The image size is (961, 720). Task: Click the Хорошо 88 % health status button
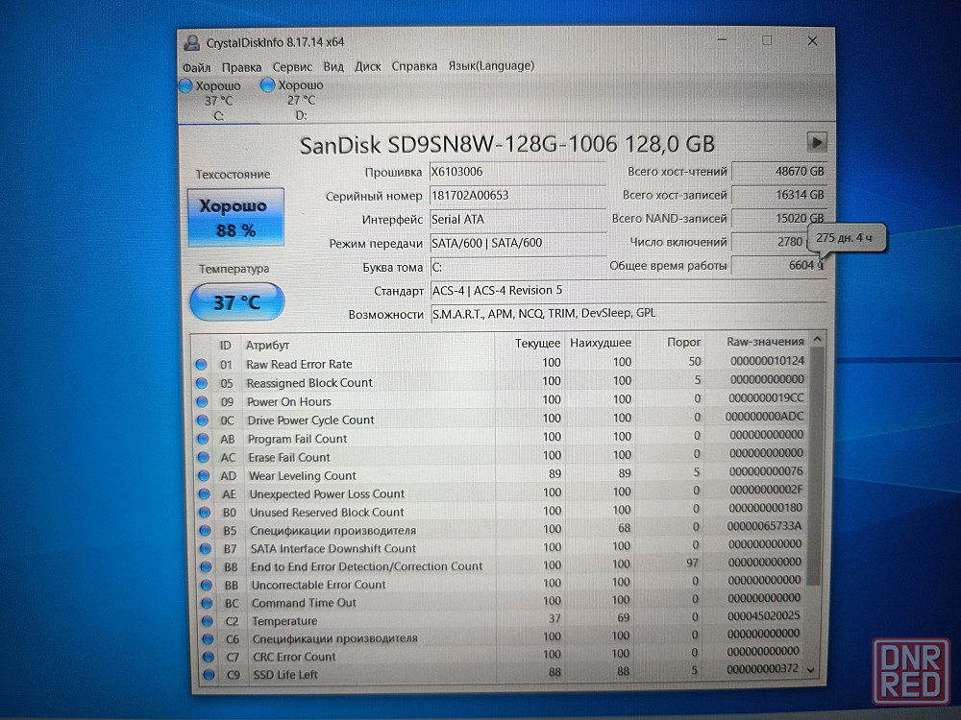(236, 218)
